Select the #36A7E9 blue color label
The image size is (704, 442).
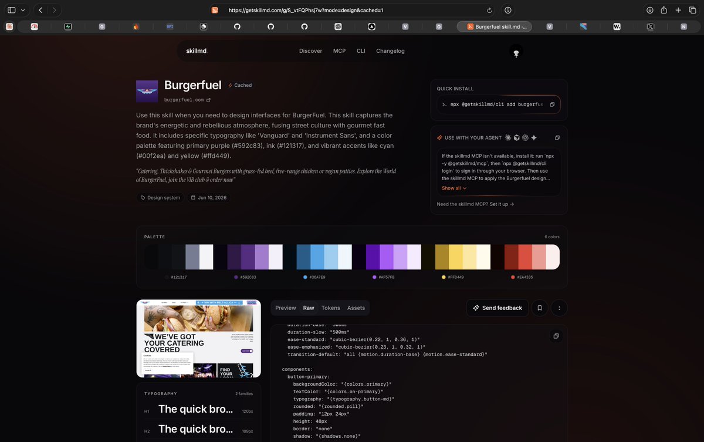click(314, 276)
